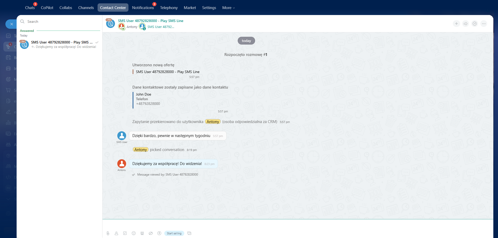Click the forward arrow transfer icon
498x238 pixels.
pos(466,24)
